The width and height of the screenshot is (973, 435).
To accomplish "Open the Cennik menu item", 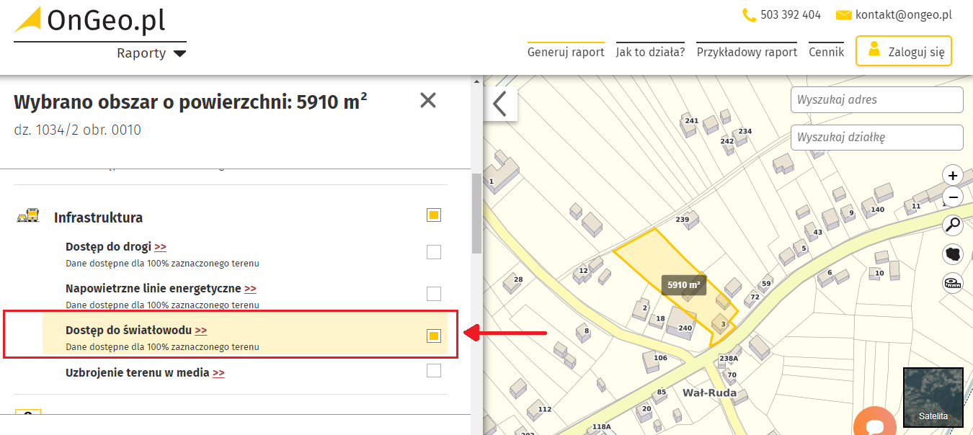I will click(x=826, y=52).
